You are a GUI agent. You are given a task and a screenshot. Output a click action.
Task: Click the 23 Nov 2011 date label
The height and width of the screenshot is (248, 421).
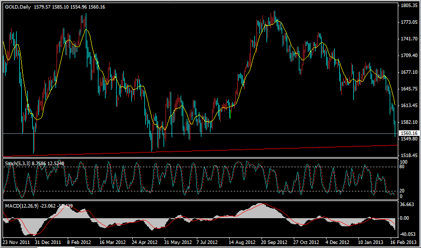pyautogui.click(x=17, y=242)
